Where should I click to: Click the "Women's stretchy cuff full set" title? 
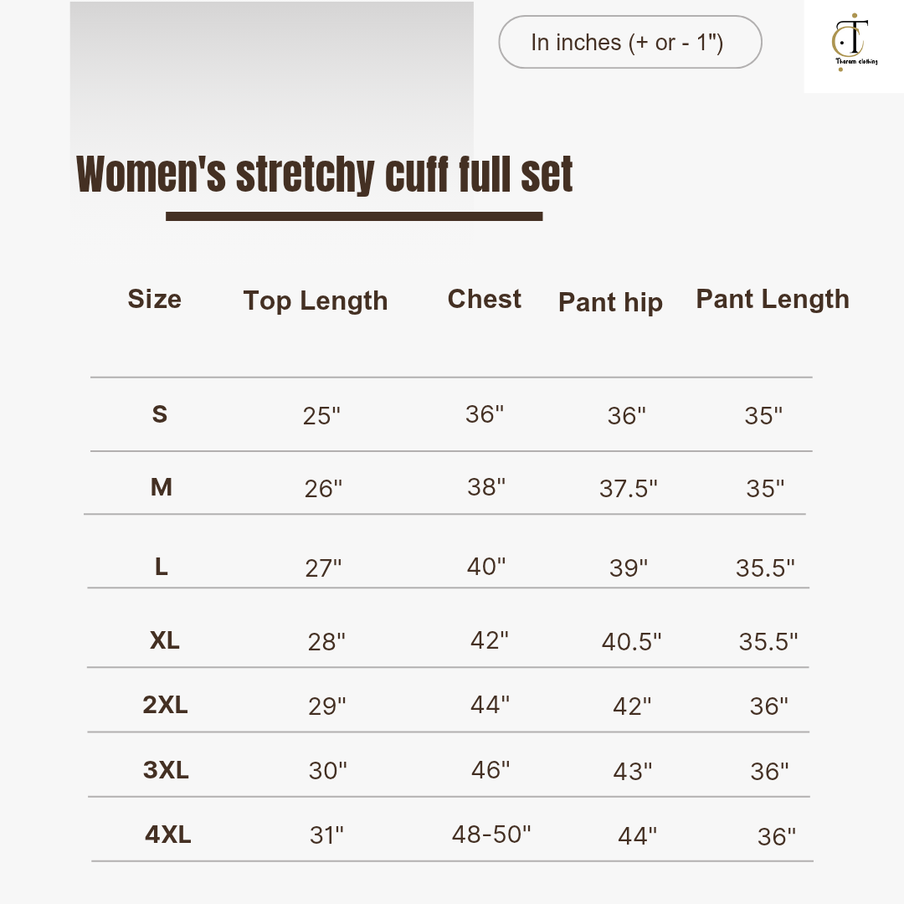[325, 174]
